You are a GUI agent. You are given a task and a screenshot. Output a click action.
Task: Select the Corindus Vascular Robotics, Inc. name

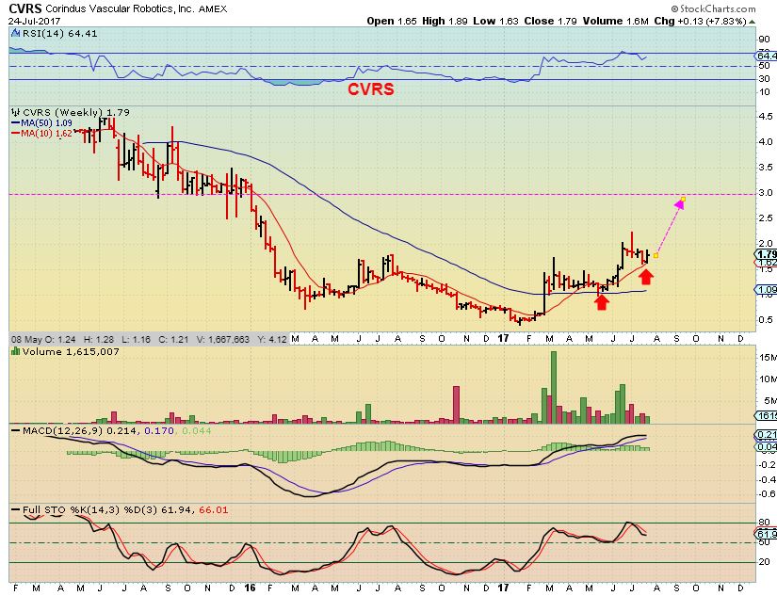tap(121, 8)
